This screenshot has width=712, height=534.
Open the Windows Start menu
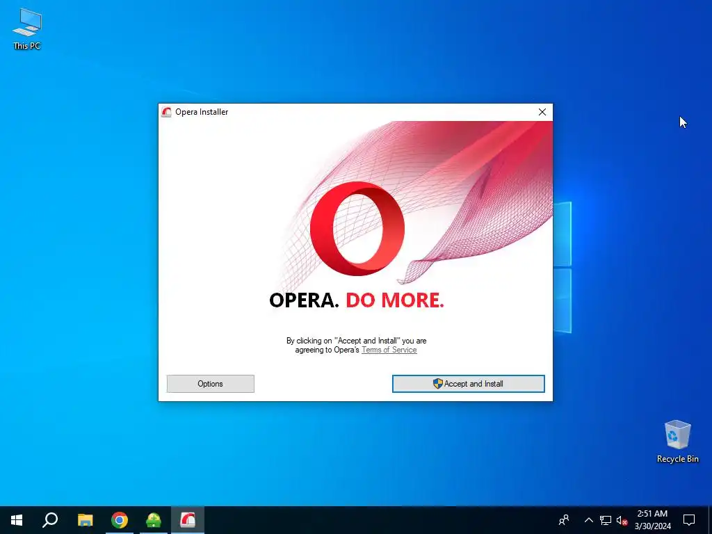pyautogui.click(x=17, y=520)
